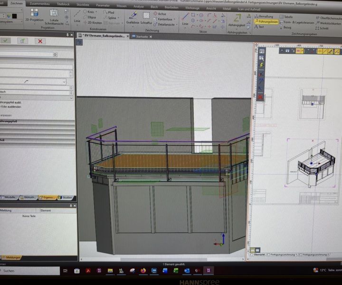
Task: Select Form- & Lagetoleranzen tool
Action: point(297,22)
